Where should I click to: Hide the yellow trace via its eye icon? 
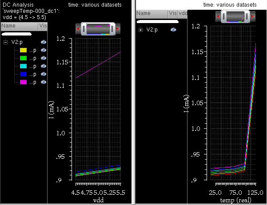(x=44, y=50)
